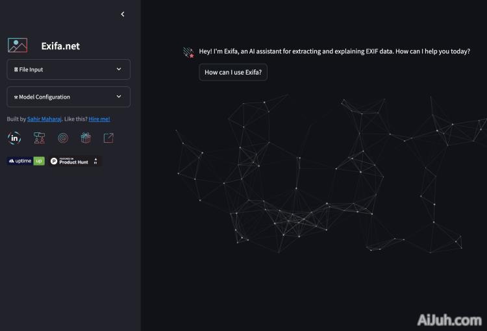The width and height of the screenshot is (487, 331).
Task: Click the Exifa.net title text
Action: 60,46
